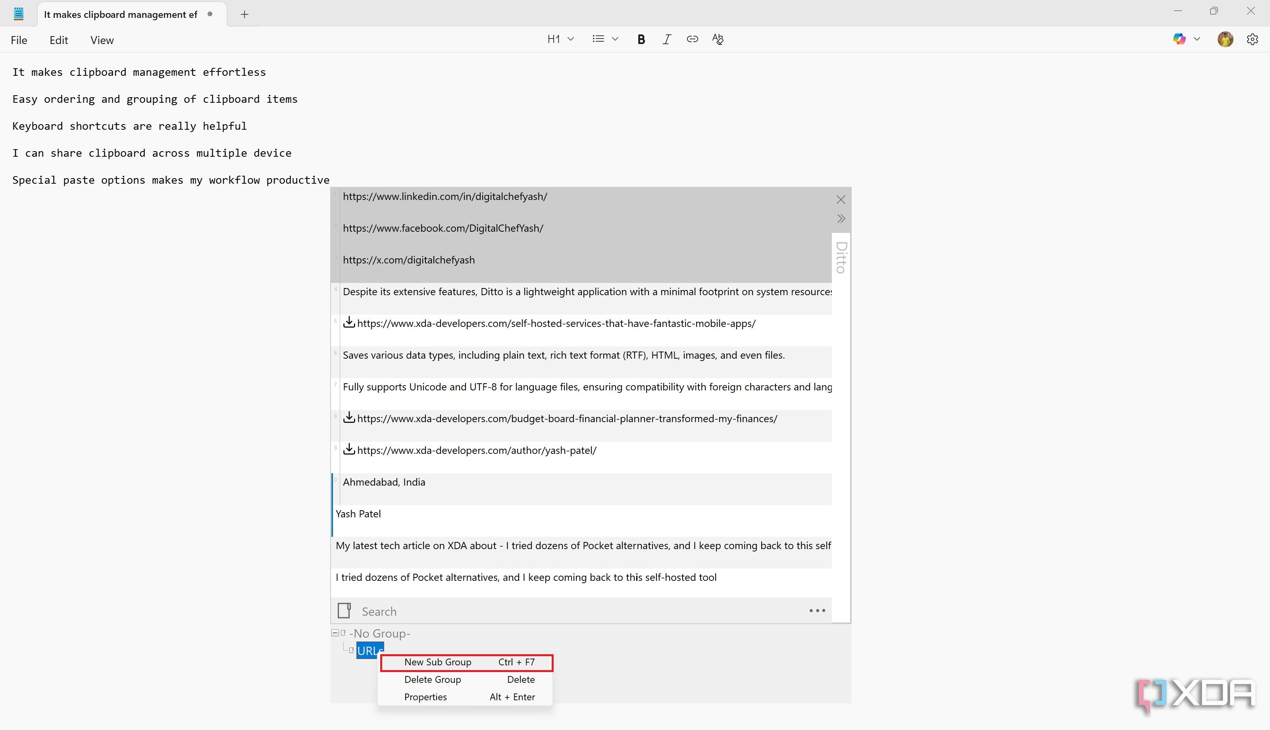Select the -No Group- tree item
This screenshot has width=1270, height=730.
[379, 633]
